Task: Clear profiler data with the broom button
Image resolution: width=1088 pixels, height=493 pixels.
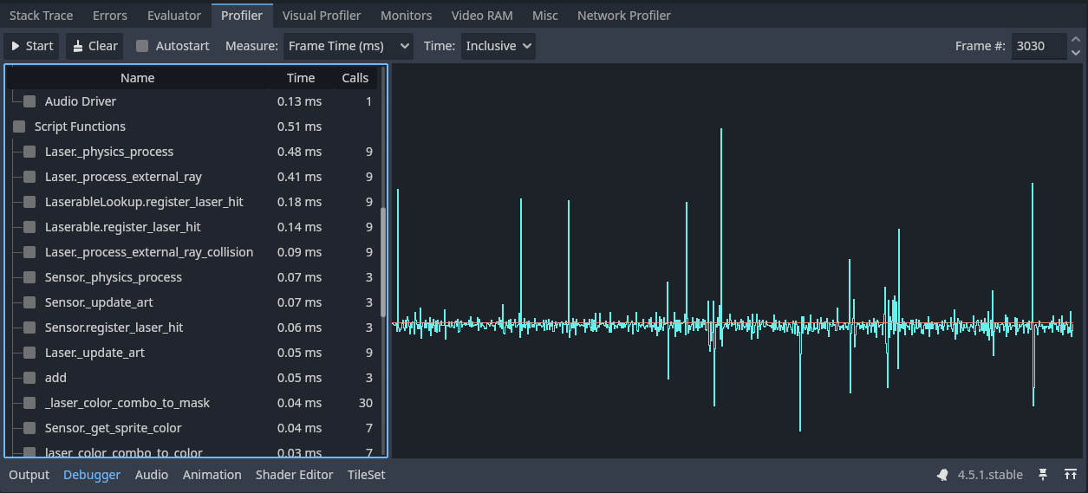Action: [94, 46]
